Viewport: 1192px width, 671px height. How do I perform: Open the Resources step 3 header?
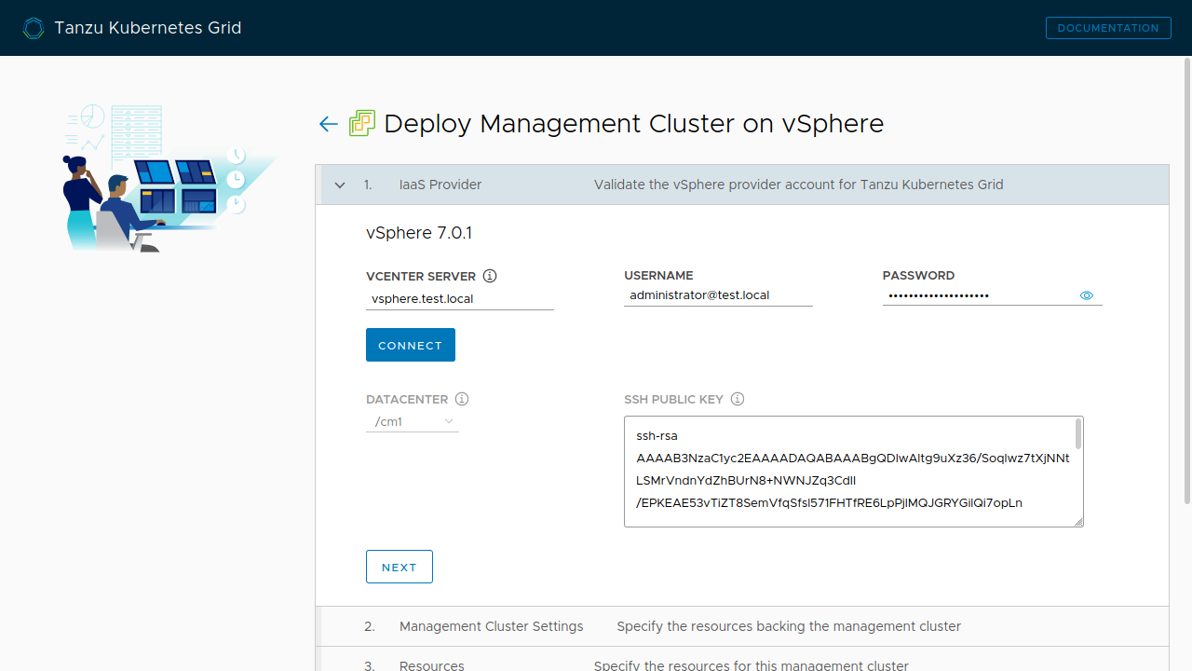coord(742,659)
